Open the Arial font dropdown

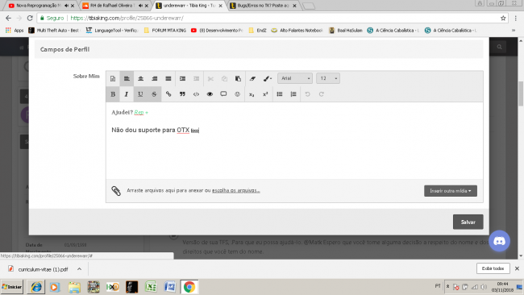pos(295,78)
